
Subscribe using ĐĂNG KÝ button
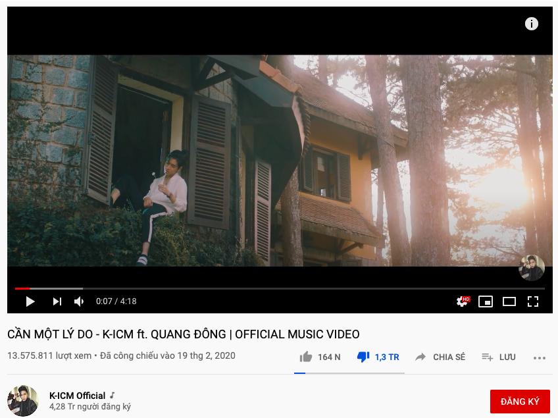(520, 402)
